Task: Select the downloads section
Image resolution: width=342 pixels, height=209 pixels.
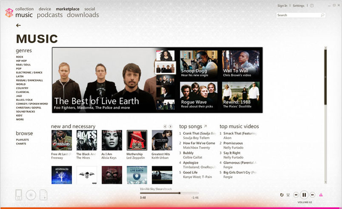Action: [x=83, y=15]
